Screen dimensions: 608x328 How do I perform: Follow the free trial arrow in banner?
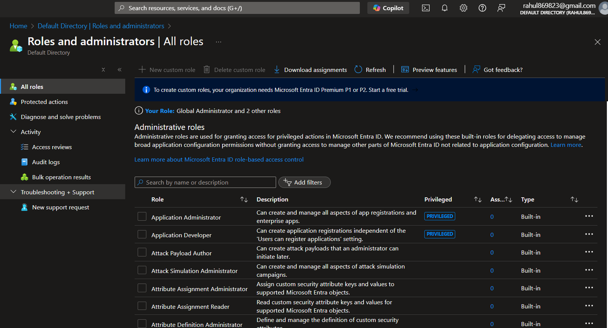[x=415, y=90]
